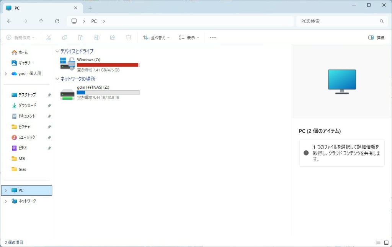This screenshot has height=247, width=392.
Task: Click the Share icon in toolbar
Action: [113, 37]
